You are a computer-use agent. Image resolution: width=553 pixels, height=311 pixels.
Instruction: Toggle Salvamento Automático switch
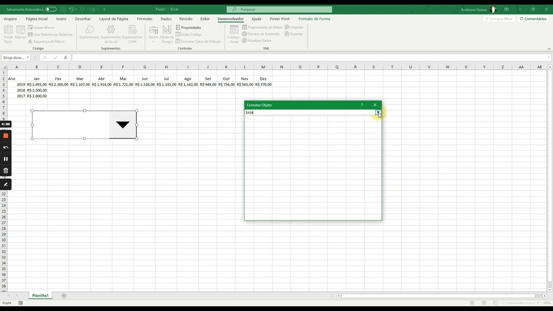click(51, 9)
